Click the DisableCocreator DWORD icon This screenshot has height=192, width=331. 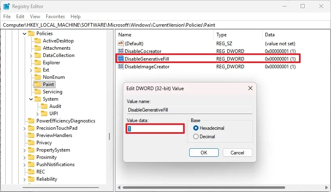tap(121, 51)
